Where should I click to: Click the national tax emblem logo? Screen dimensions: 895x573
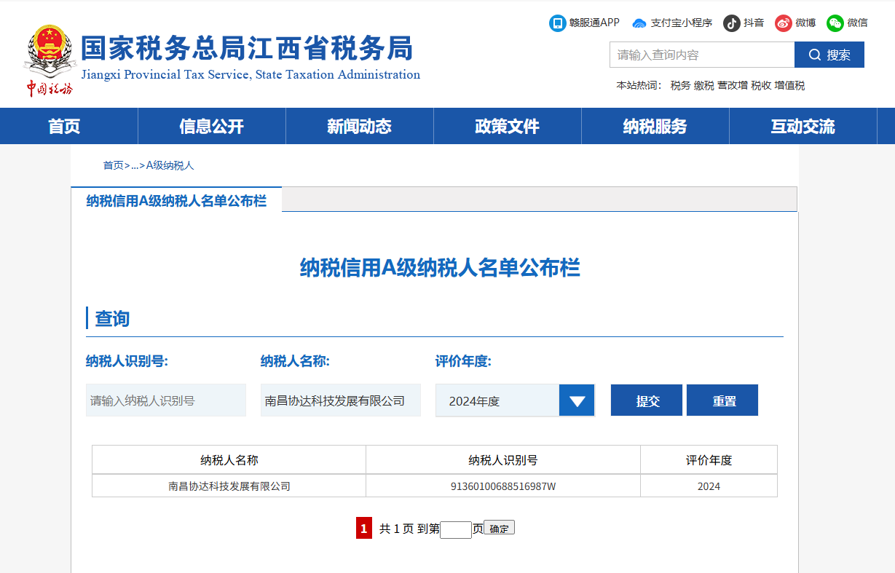(50, 55)
